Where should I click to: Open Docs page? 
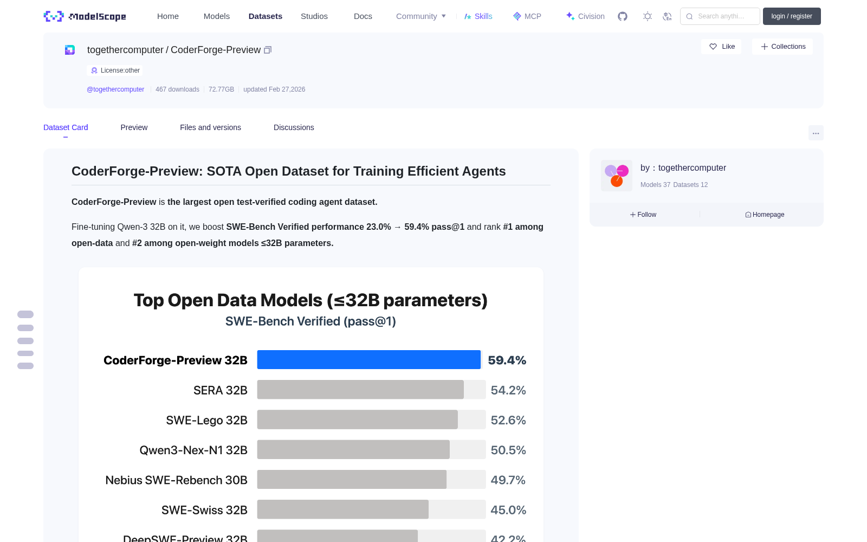tap(363, 16)
